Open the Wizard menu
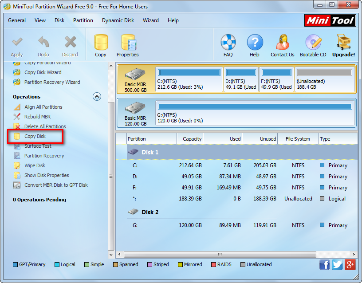The width and height of the screenshot is (362, 283). pos(151,20)
